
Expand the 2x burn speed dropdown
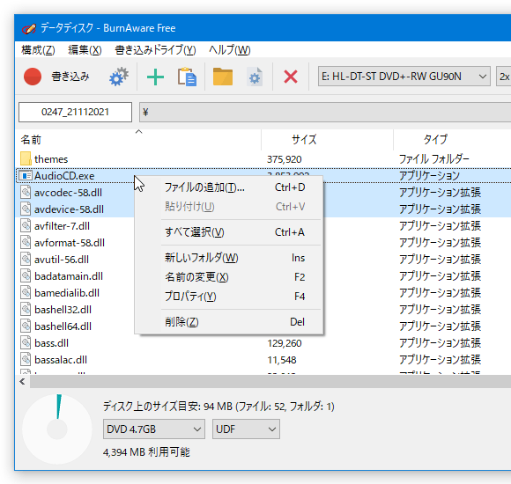(x=503, y=77)
